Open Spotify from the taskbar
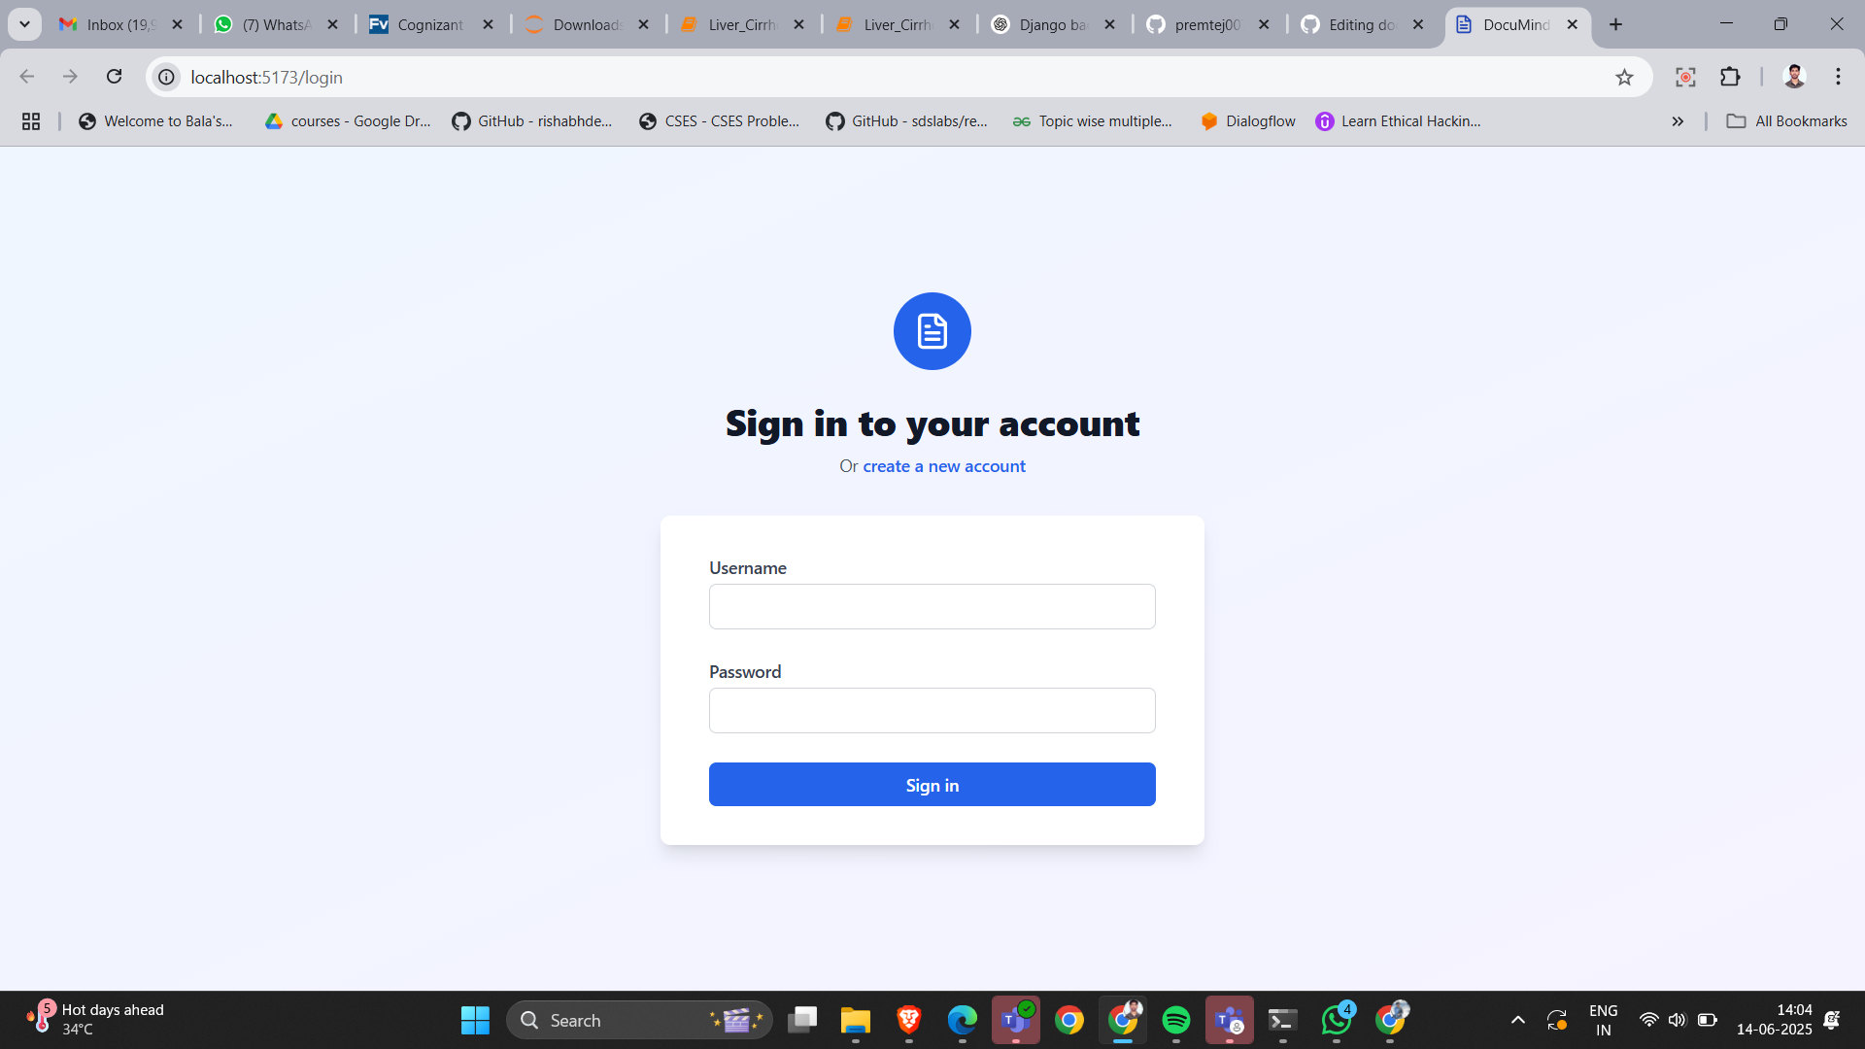Image resolution: width=1865 pixels, height=1049 pixels. (1176, 1020)
